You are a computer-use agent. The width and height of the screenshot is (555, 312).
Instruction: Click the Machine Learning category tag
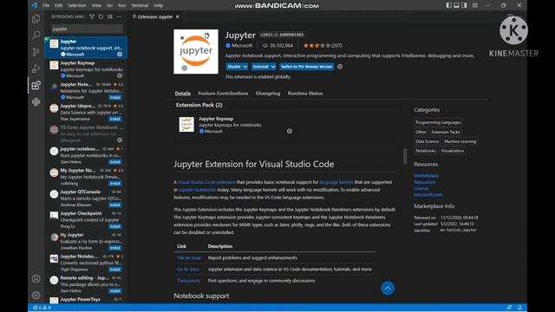coord(460,141)
